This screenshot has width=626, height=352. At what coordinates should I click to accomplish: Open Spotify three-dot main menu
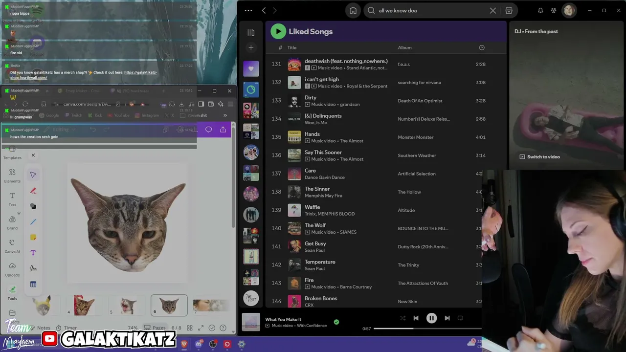248,10
